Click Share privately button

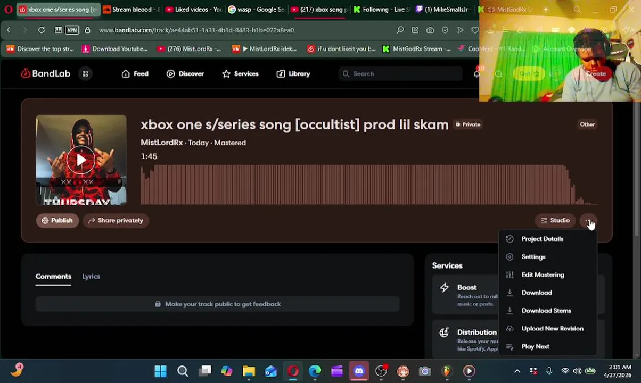pos(116,220)
